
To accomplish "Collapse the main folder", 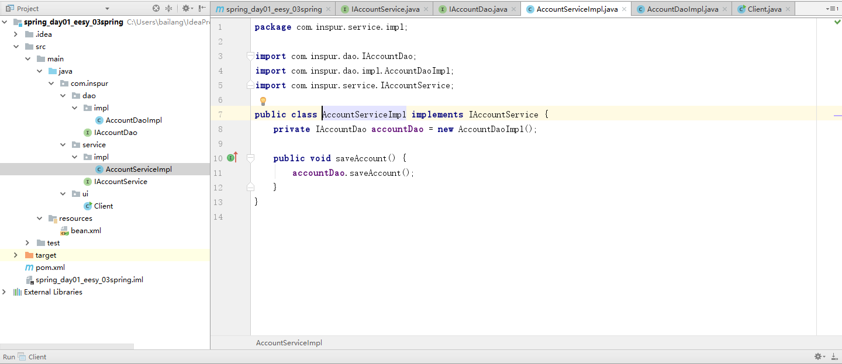I will pyautogui.click(x=27, y=59).
